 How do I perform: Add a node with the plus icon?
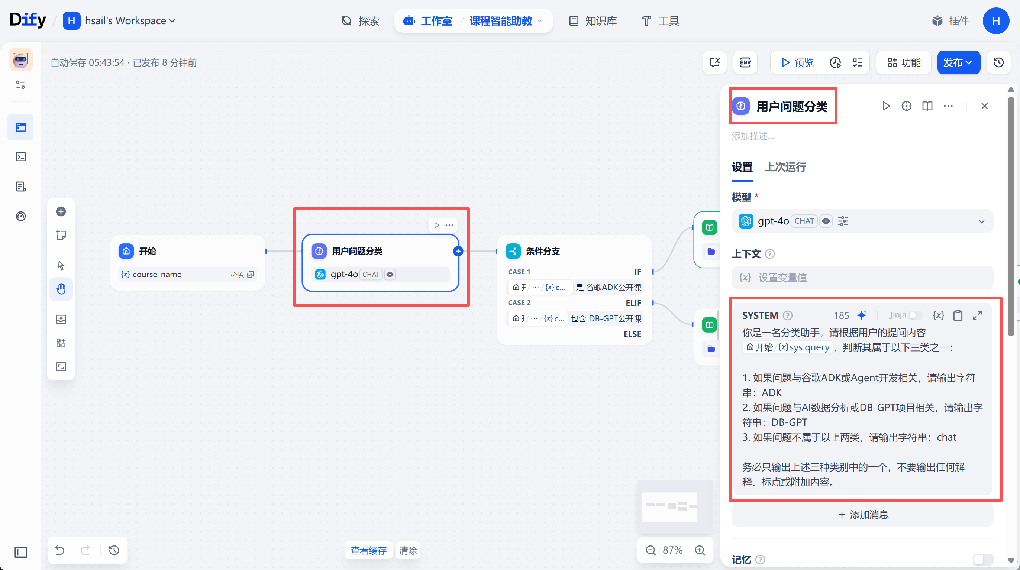61,211
